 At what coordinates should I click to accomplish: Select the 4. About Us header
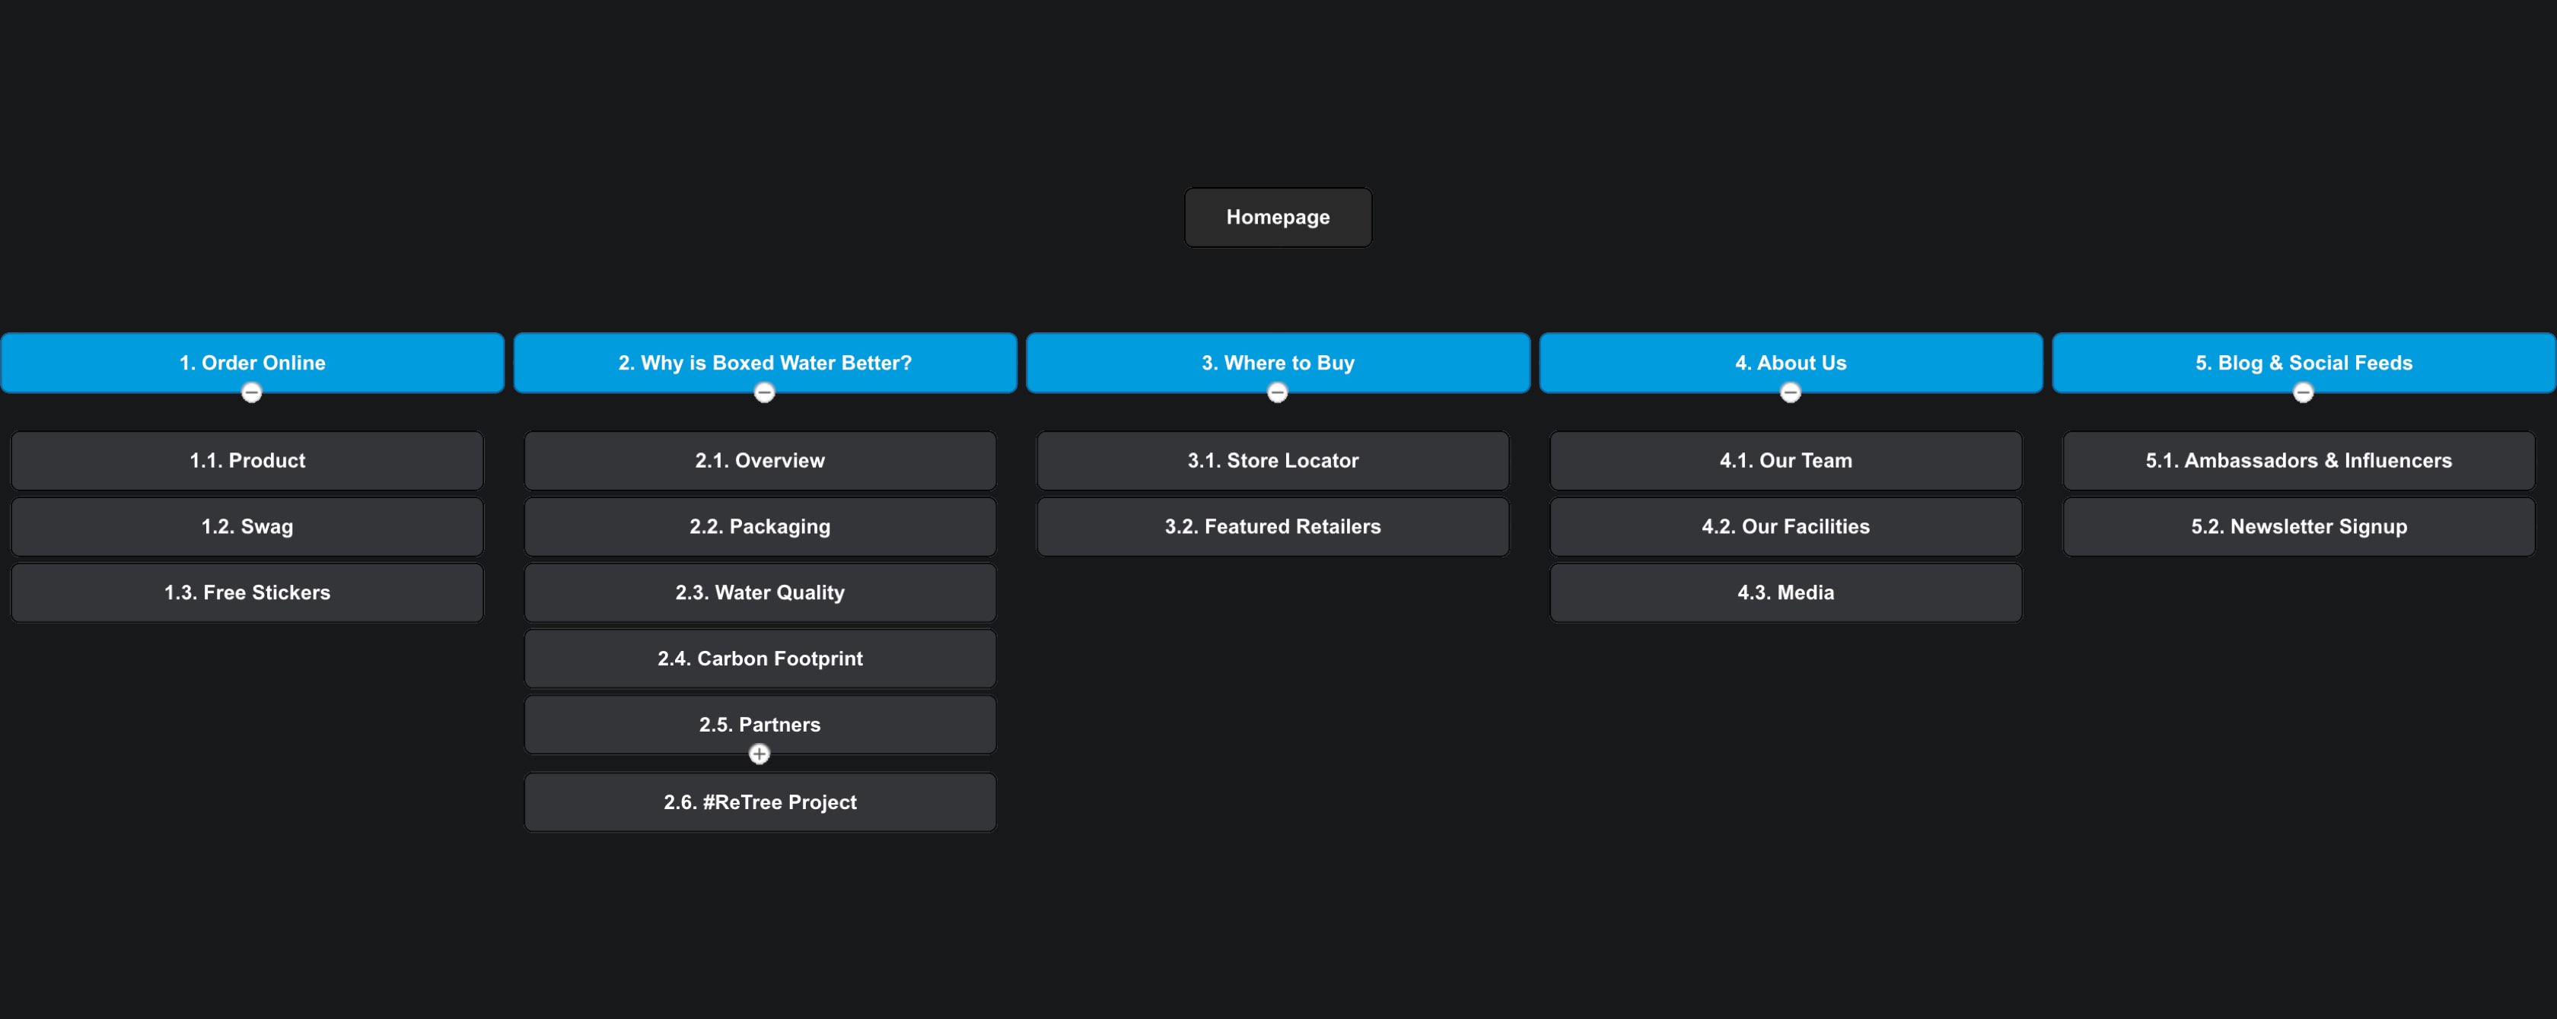click(1791, 363)
